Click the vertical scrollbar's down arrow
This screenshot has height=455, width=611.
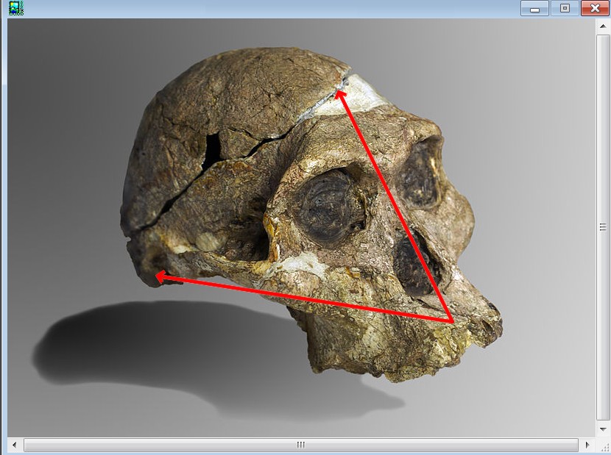pos(603,429)
